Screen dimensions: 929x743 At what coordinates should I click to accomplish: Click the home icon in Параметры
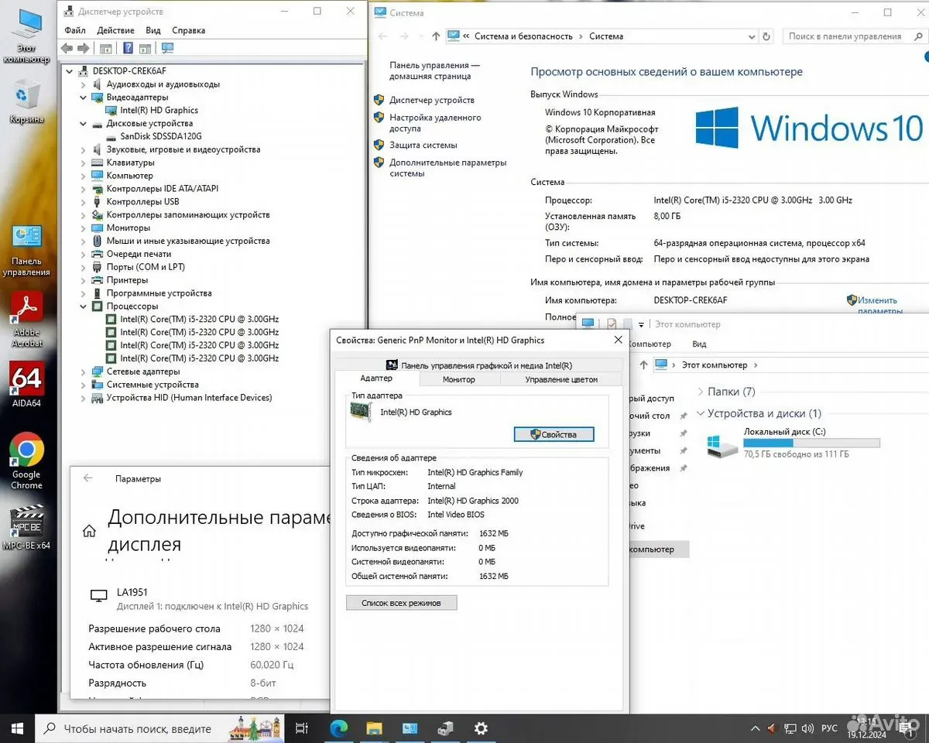89,531
